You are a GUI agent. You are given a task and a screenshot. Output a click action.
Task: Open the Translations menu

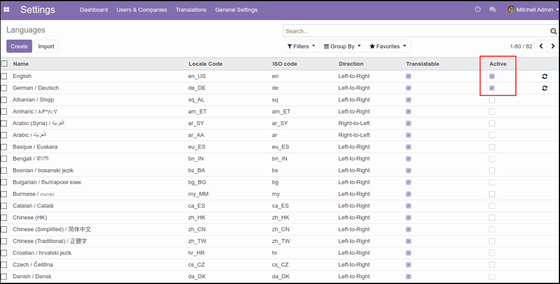(x=191, y=10)
